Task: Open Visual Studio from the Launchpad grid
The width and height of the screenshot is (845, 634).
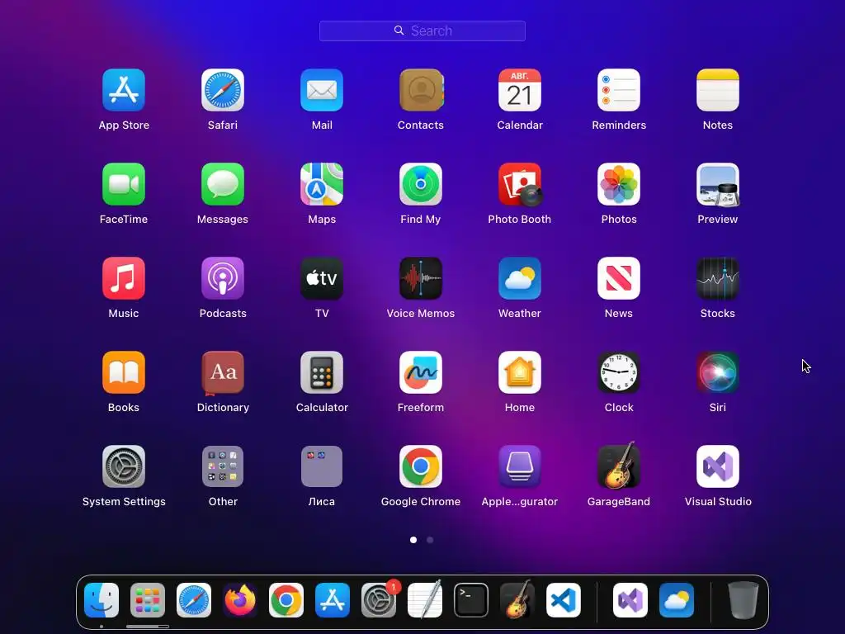Action: [718, 466]
